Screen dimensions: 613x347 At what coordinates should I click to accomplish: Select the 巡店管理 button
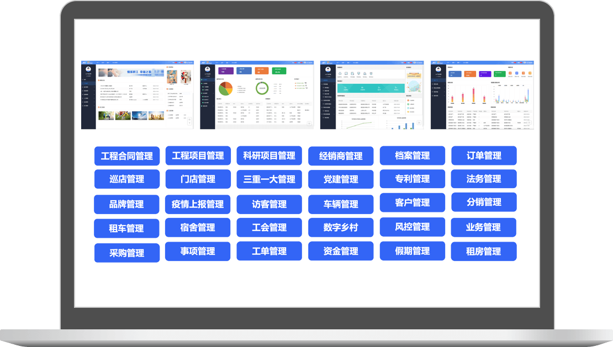126,179
